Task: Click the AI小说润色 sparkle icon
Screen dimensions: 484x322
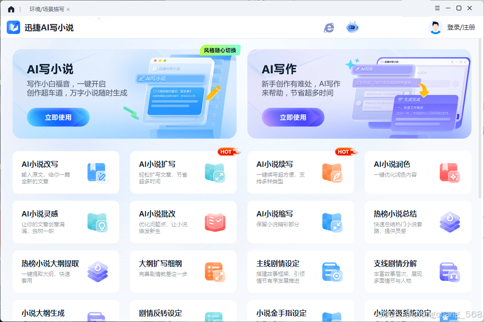Action: point(450,173)
